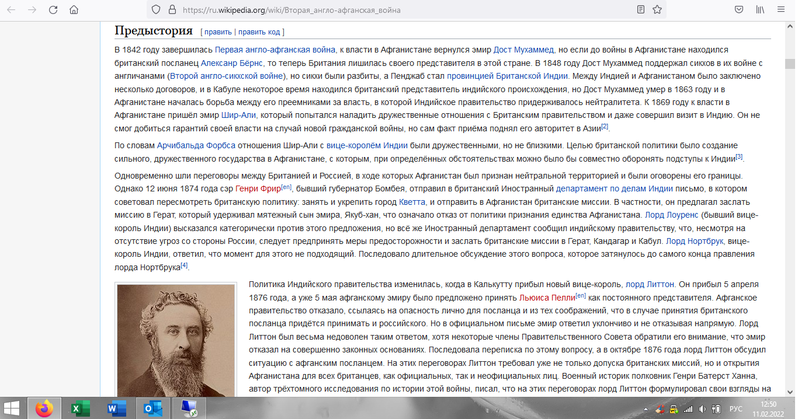Open 'лорд Литтон' article link
The height and width of the screenshot is (419, 798).
coord(650,284)
